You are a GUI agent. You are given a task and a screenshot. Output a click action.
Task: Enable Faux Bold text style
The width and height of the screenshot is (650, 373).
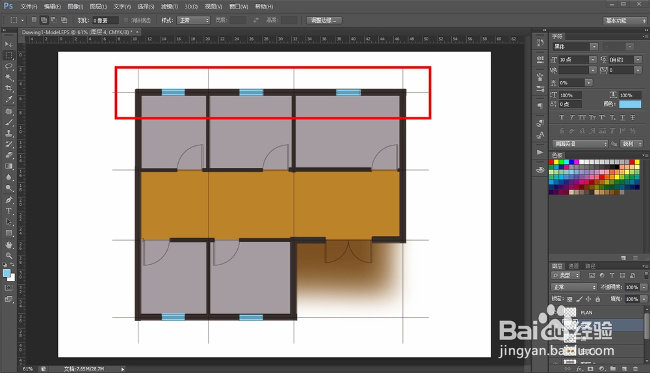point(562,117)
